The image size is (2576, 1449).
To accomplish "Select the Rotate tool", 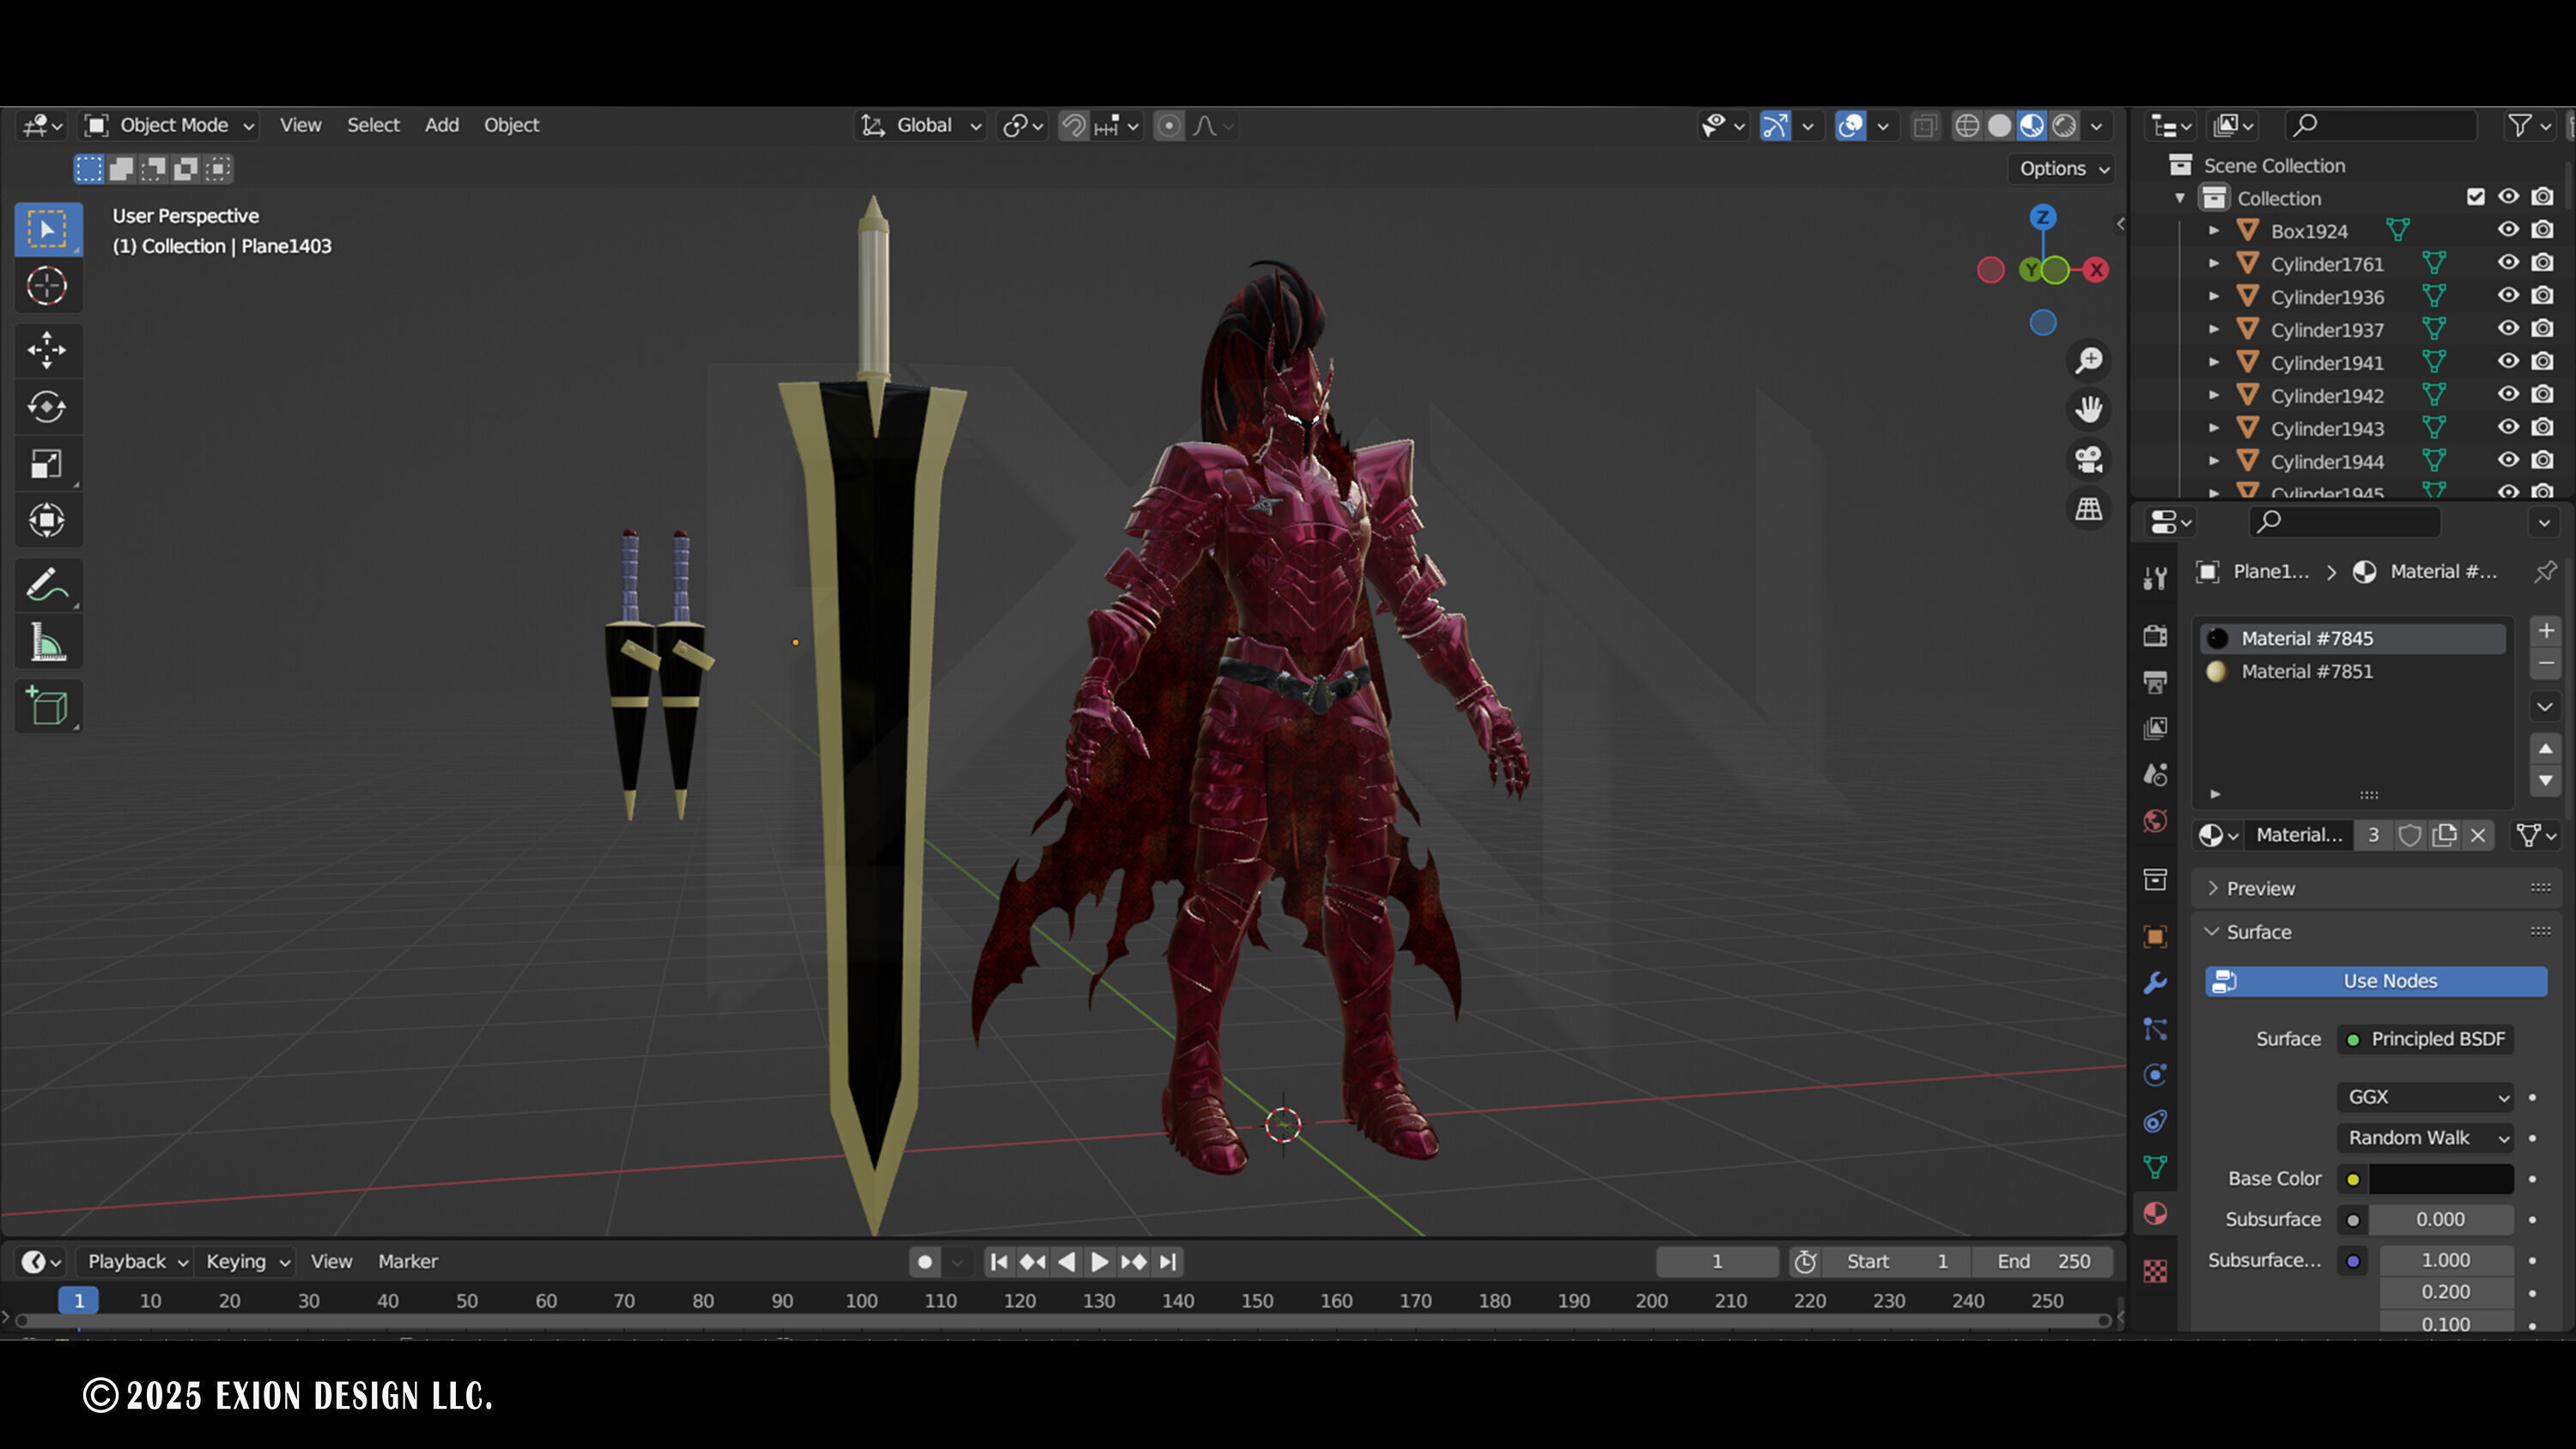I will coord(47,407).
